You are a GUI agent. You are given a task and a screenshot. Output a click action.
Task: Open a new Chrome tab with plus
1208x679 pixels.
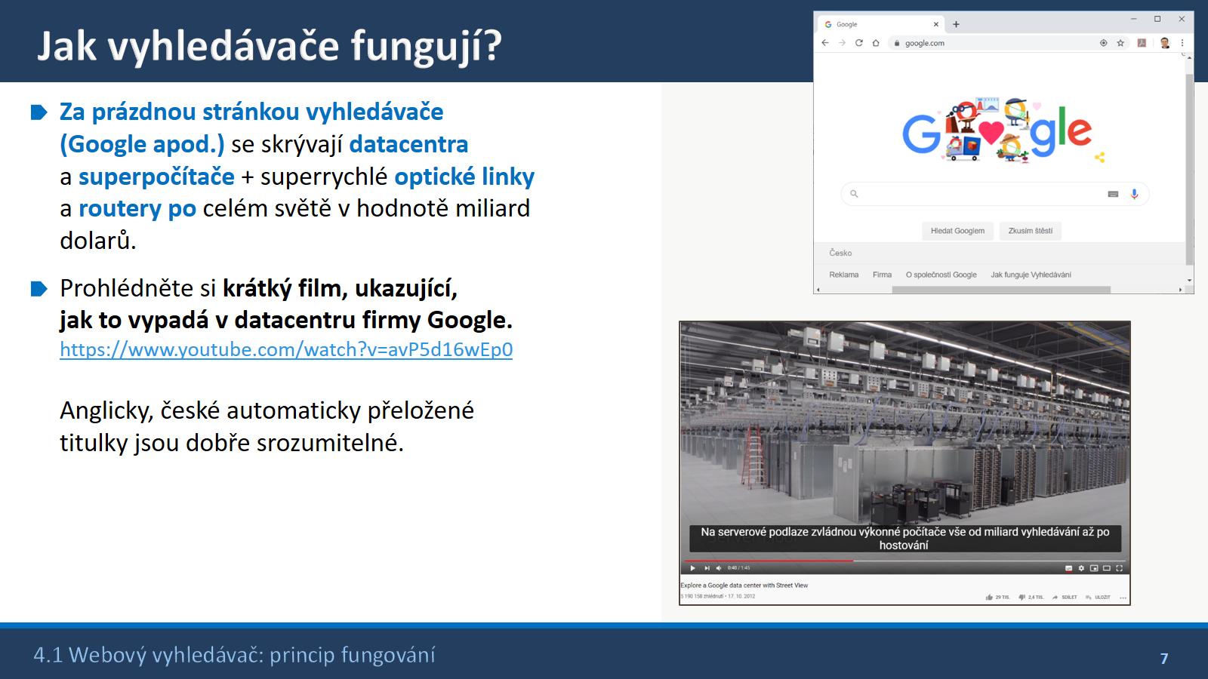click(956, 24)
